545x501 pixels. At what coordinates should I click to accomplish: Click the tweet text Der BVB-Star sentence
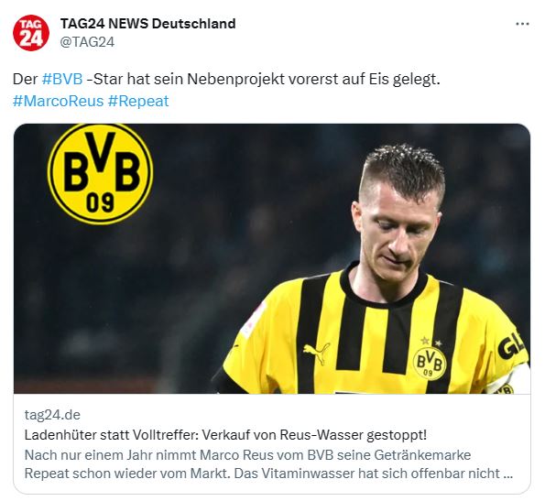[226, 79]
